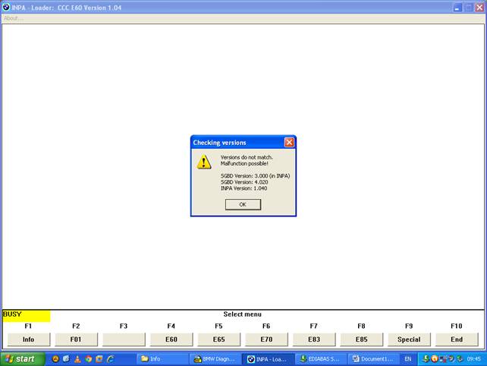Select the E85 model button
The image size is (487, 366).
coord(361,339)
